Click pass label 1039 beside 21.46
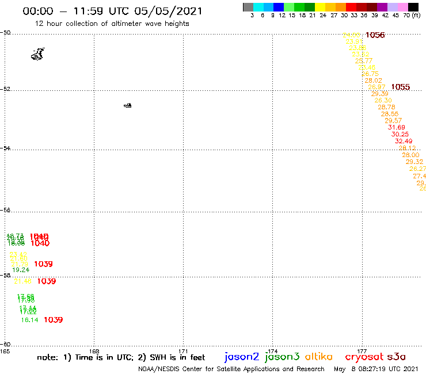The width and height of the screenshot is (426, 374). [x=47, y=281]
